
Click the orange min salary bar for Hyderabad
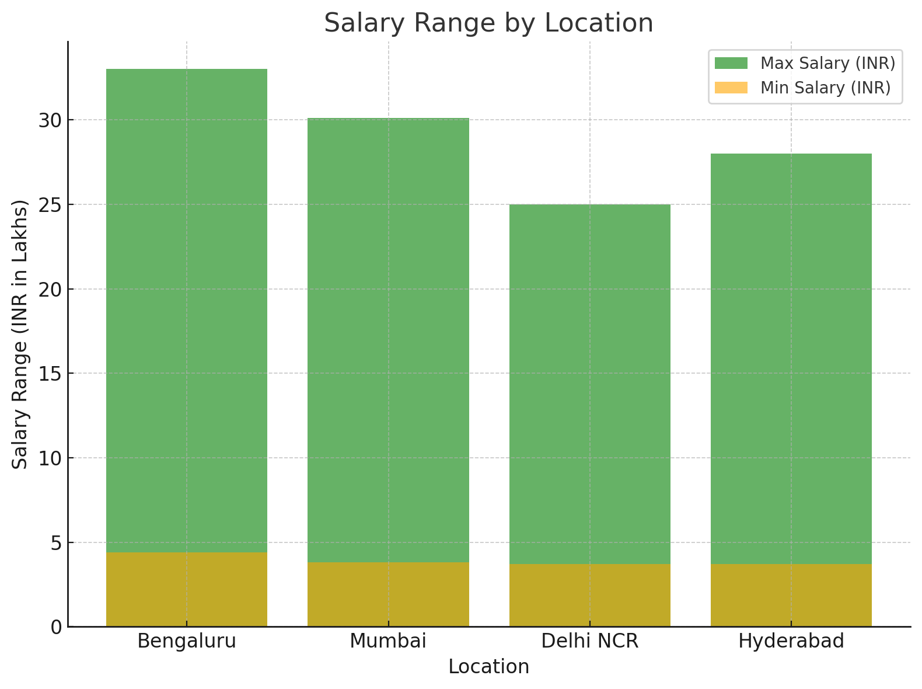click(x=791, y=596)
